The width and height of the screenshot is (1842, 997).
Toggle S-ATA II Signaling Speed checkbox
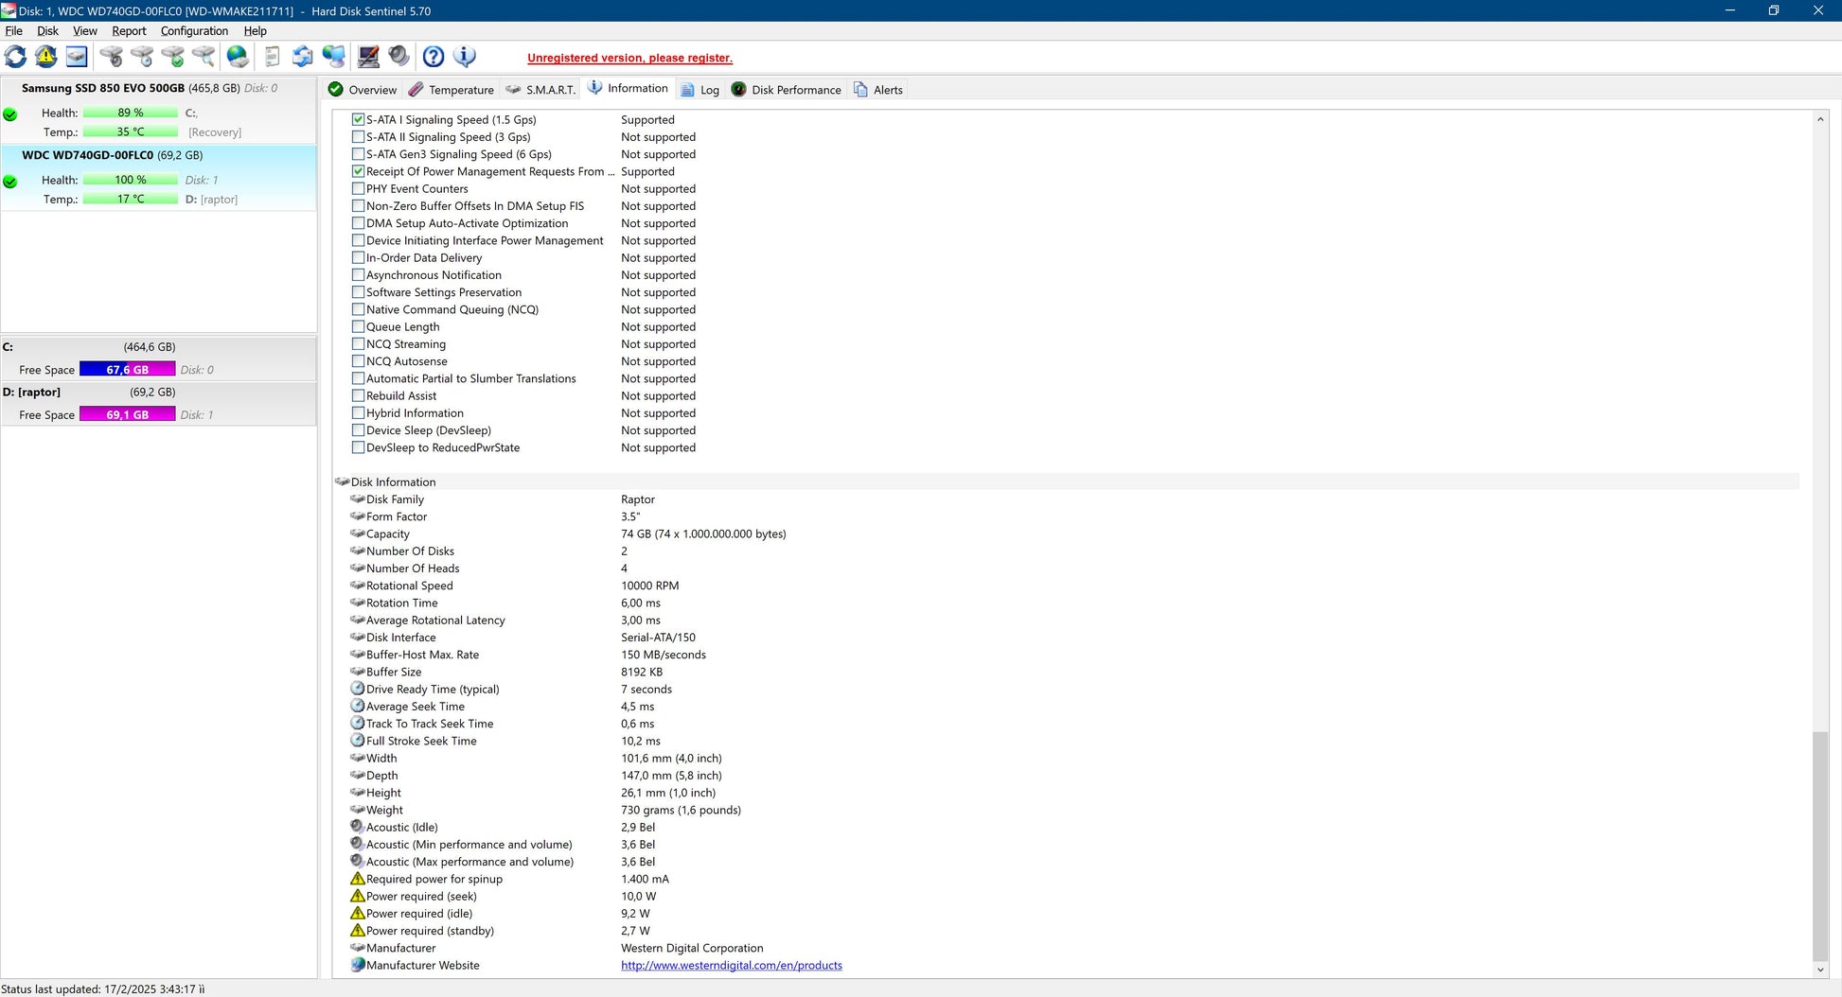(358, 137)
